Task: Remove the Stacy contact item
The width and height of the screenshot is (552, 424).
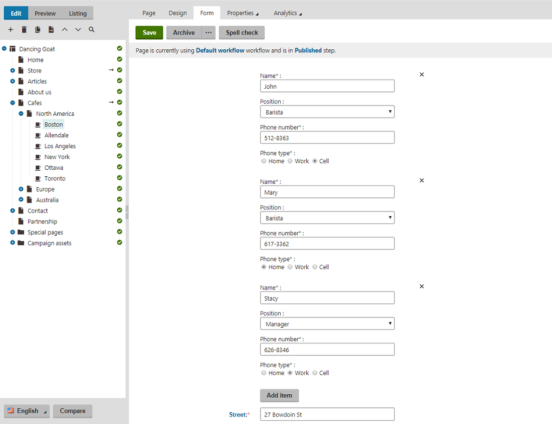Action: point(422,286)
